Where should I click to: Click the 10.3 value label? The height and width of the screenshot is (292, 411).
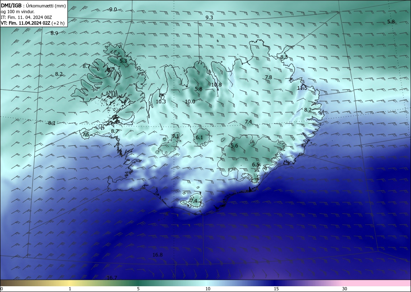click(x=161, y=102)
